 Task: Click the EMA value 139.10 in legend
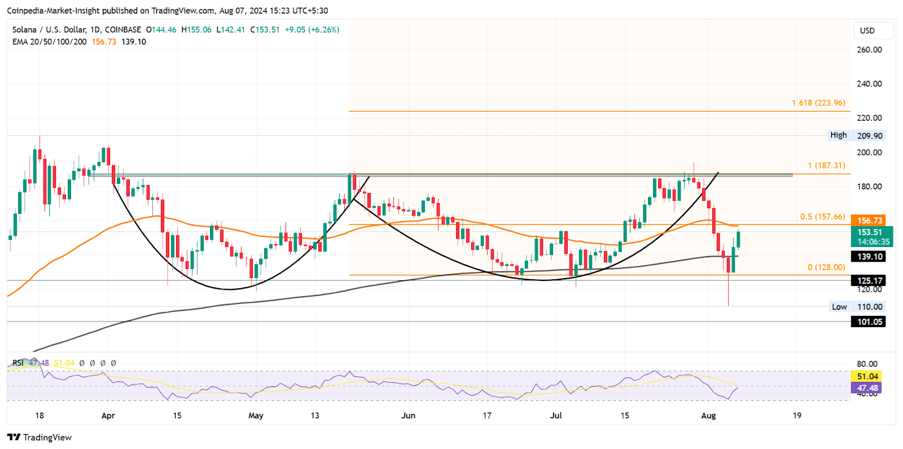[x=134, y=42]
